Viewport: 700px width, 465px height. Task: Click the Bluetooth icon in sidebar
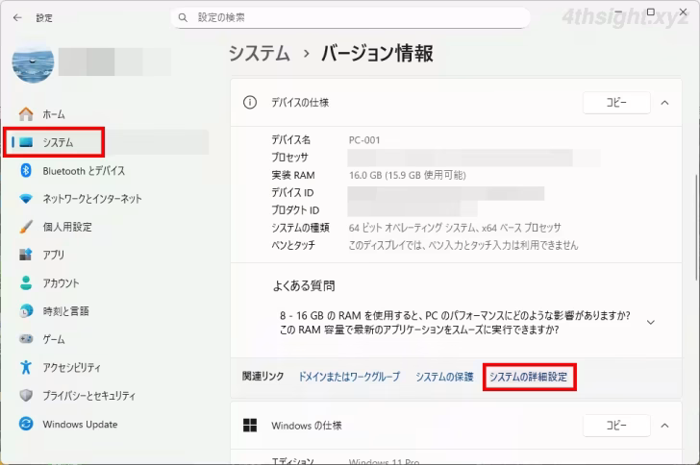26,170
